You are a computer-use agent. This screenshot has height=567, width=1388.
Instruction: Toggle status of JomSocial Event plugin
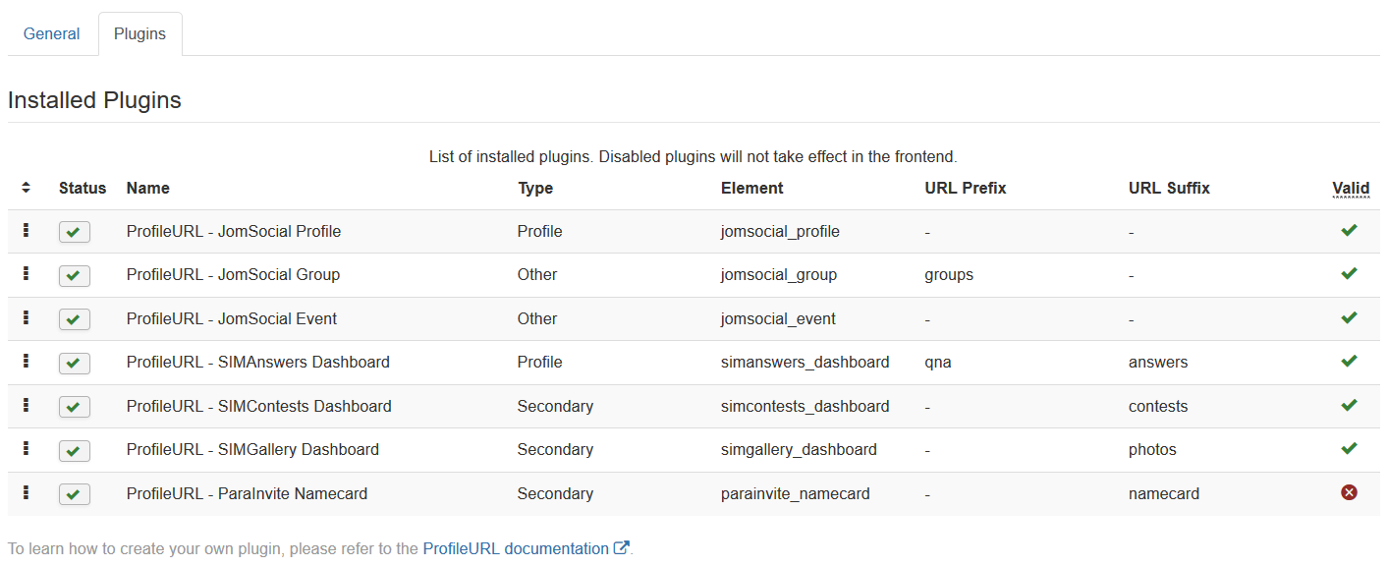[x=75, y=319]
